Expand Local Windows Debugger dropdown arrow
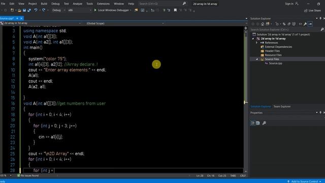The height and width of the screenshot is (183, 325). coord(131,10)
